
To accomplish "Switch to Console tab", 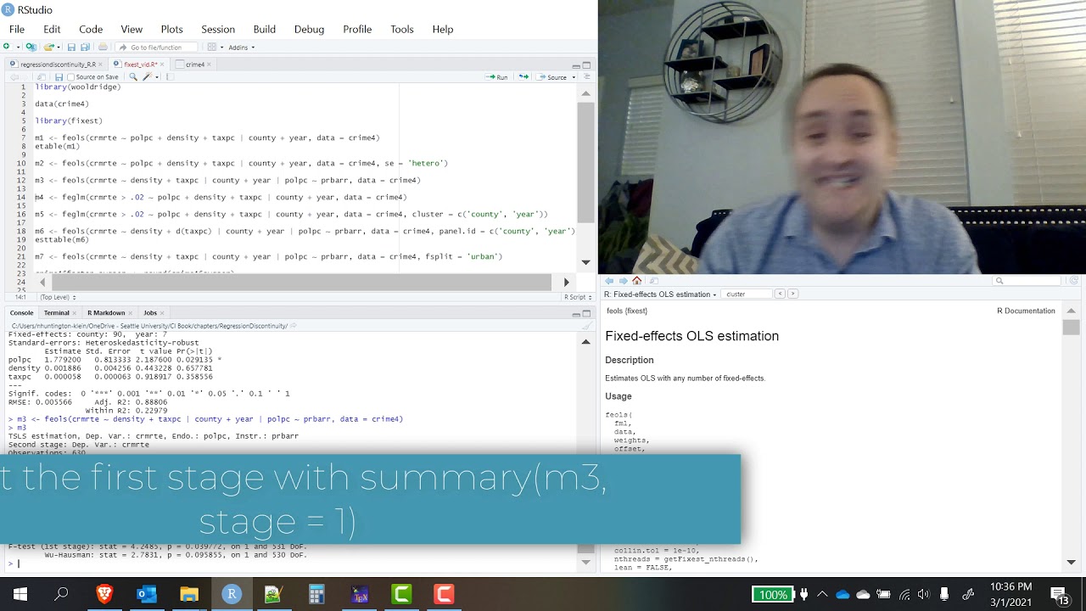I will [x=21, y=313].
